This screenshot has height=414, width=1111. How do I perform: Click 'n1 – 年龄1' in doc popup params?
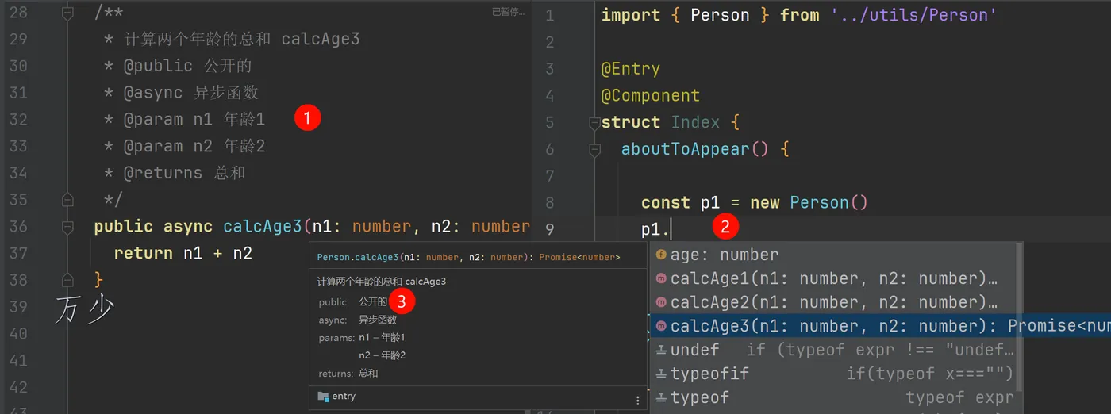point(382,337)
